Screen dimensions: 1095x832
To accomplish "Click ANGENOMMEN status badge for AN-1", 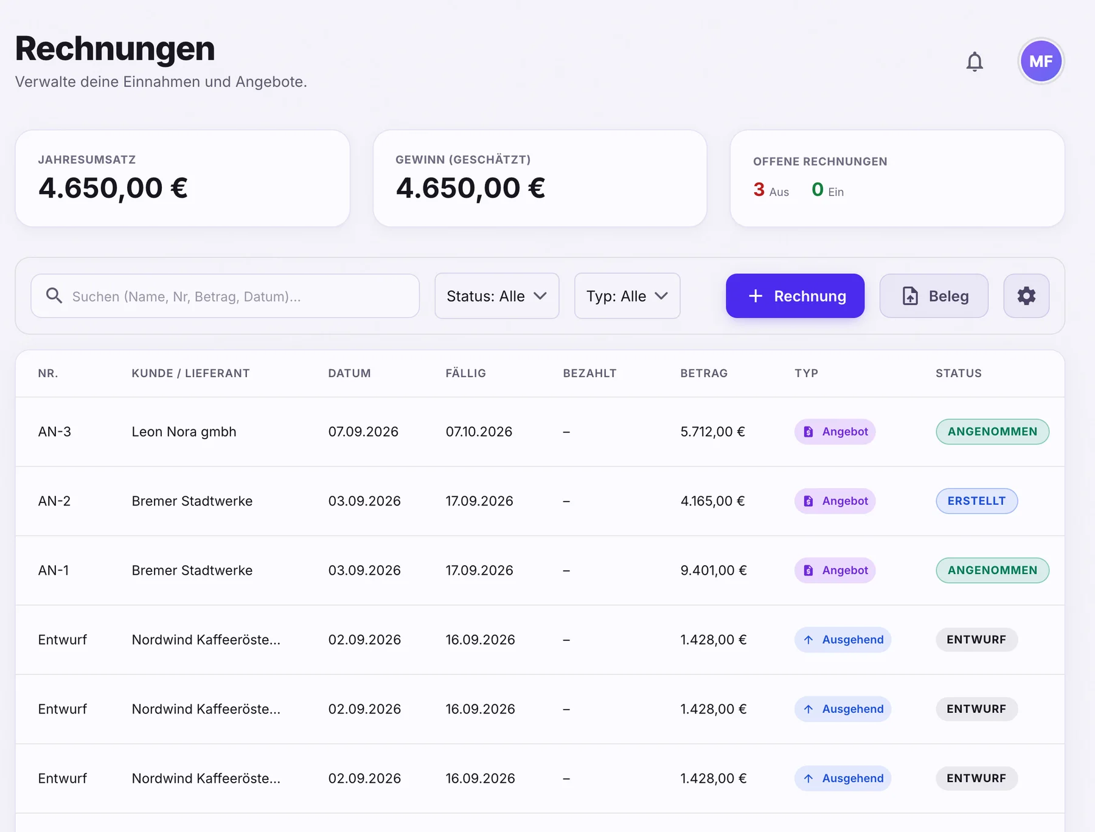I will (992, 570).
